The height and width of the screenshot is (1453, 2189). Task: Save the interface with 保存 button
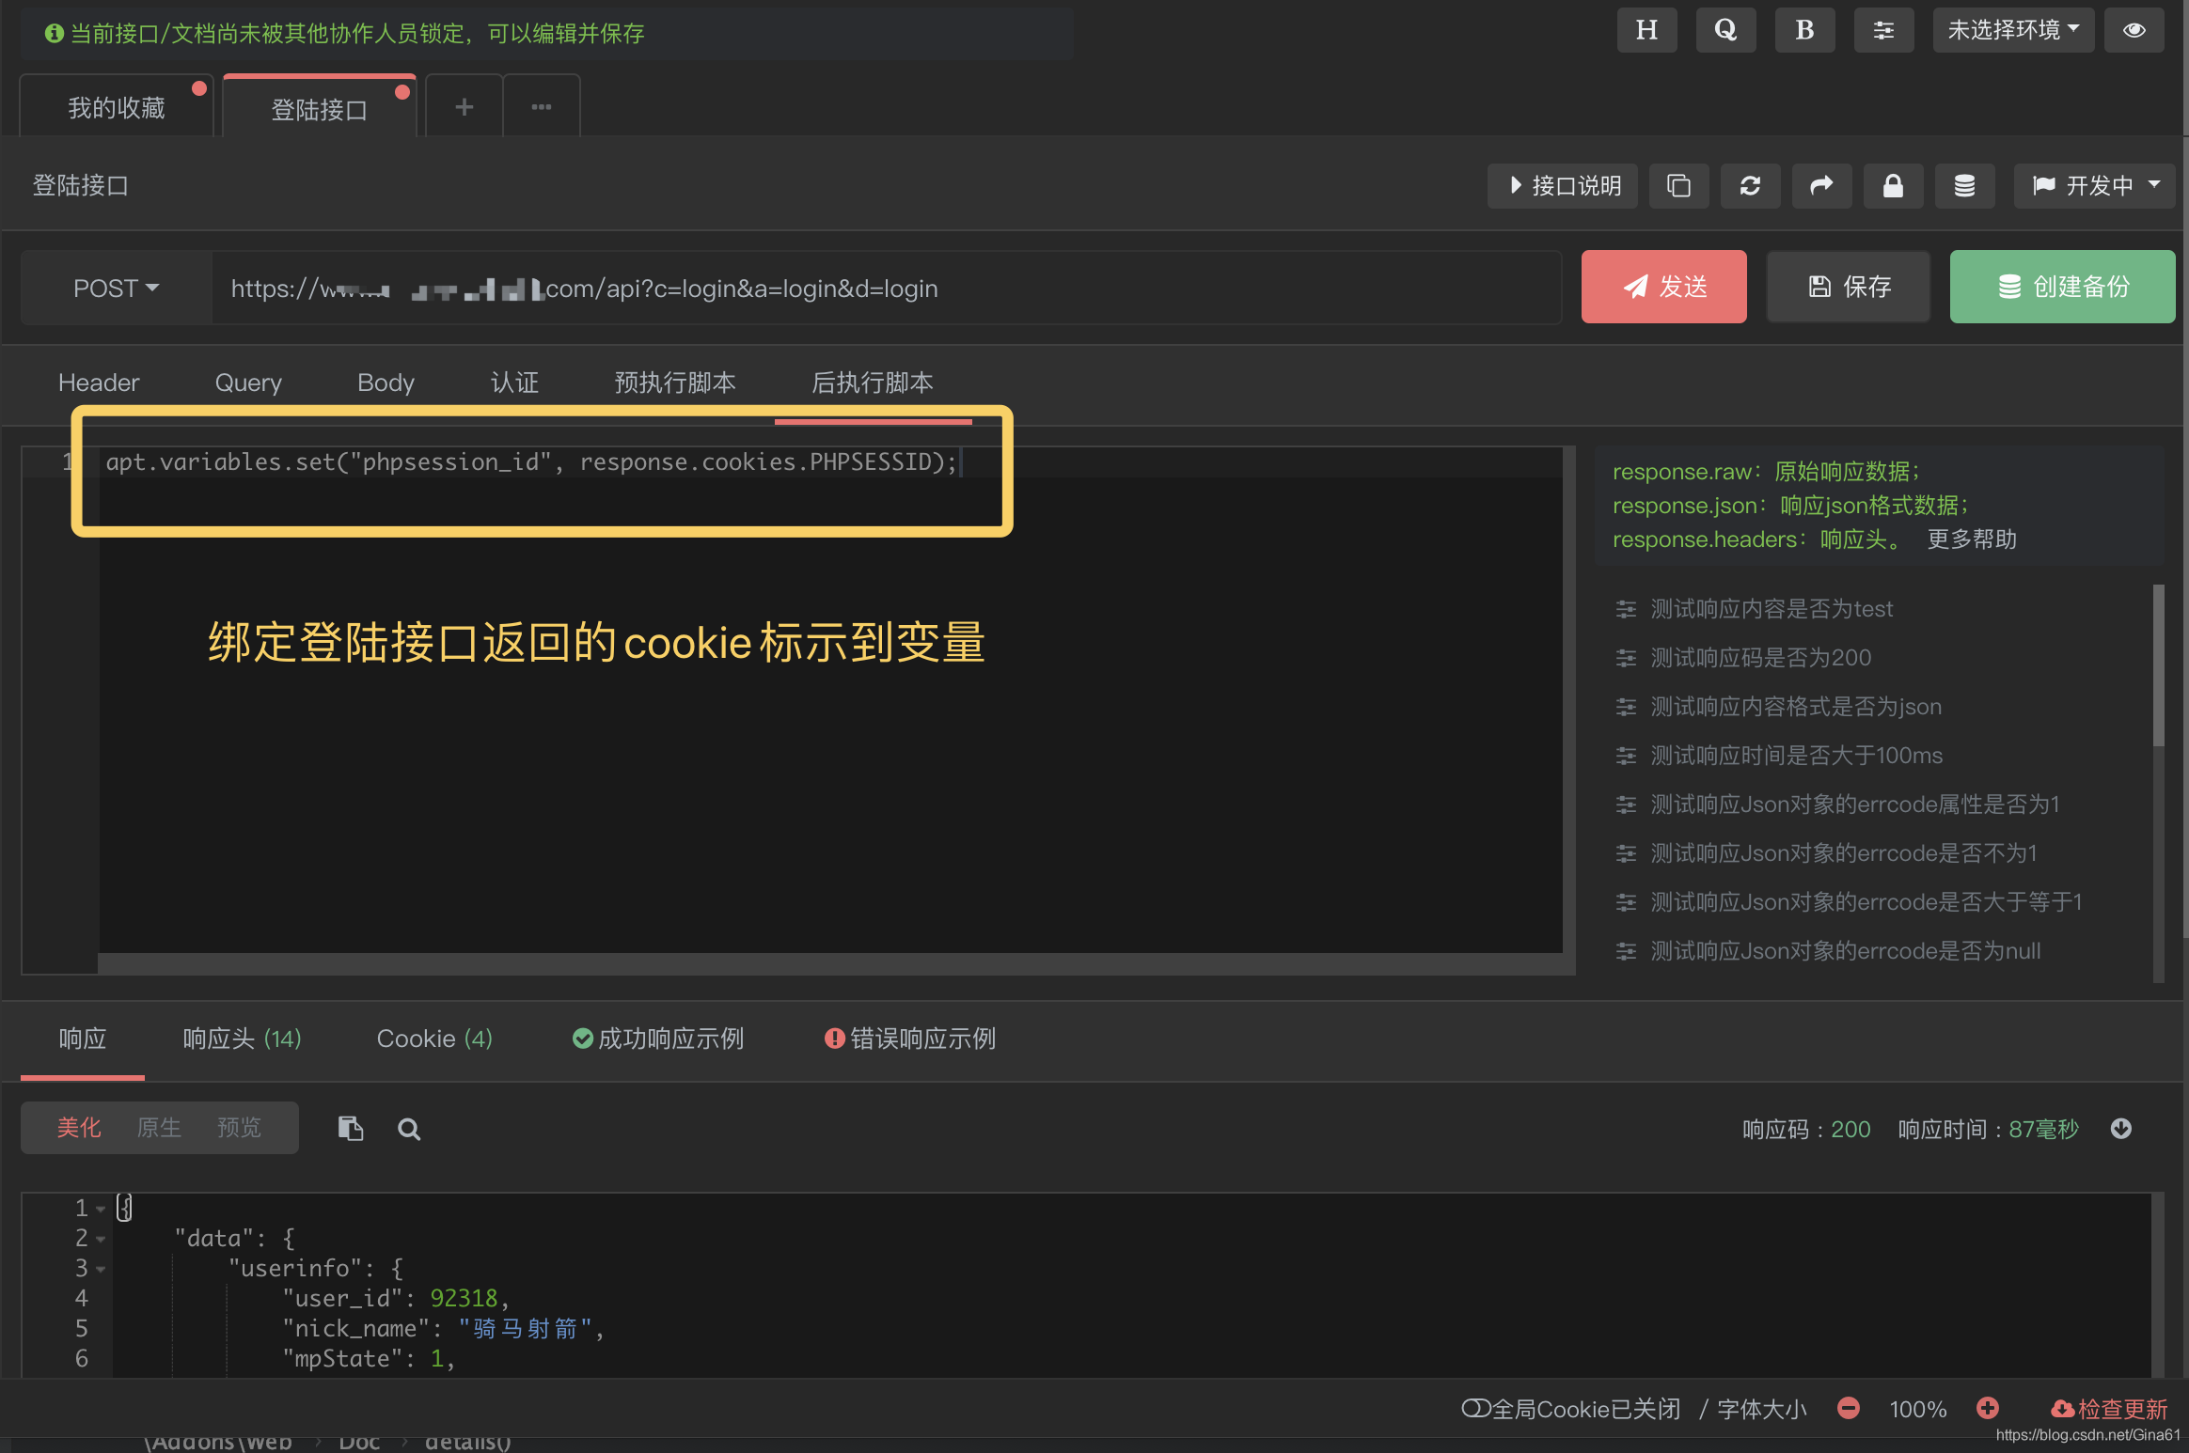point(1849,287)
